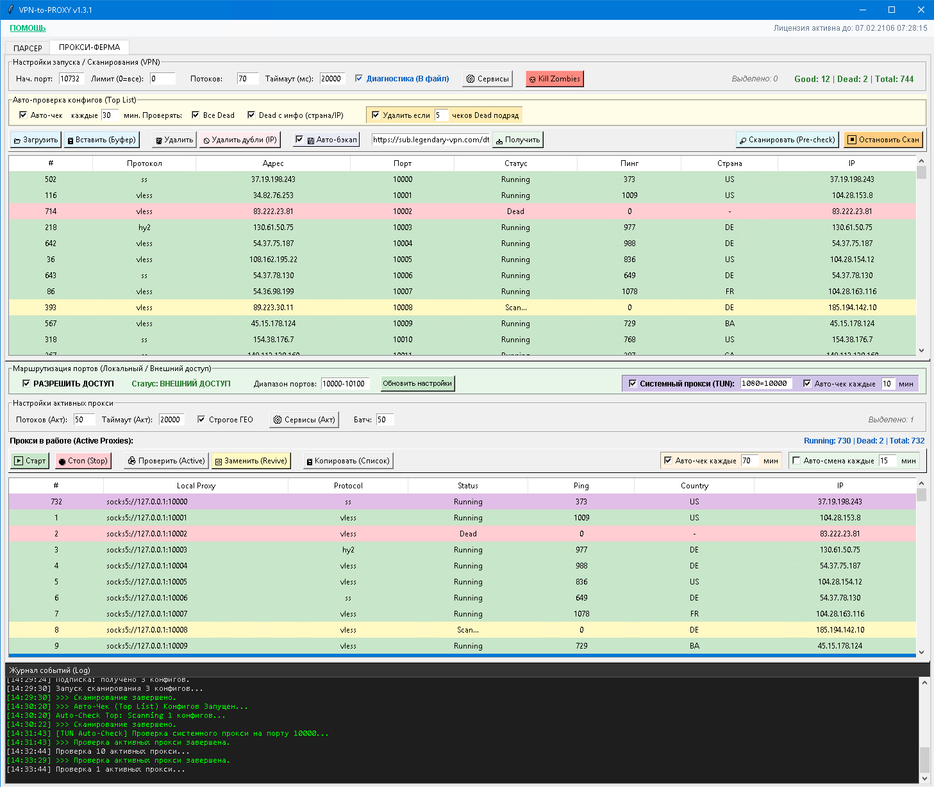
Task: Select ПРОКСИ-ФЕРМА tab
Action: [89, 47]
